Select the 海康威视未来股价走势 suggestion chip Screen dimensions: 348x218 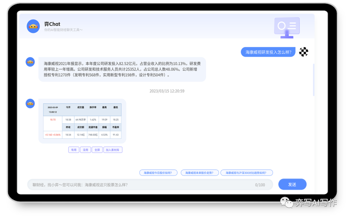coord(200,173)
